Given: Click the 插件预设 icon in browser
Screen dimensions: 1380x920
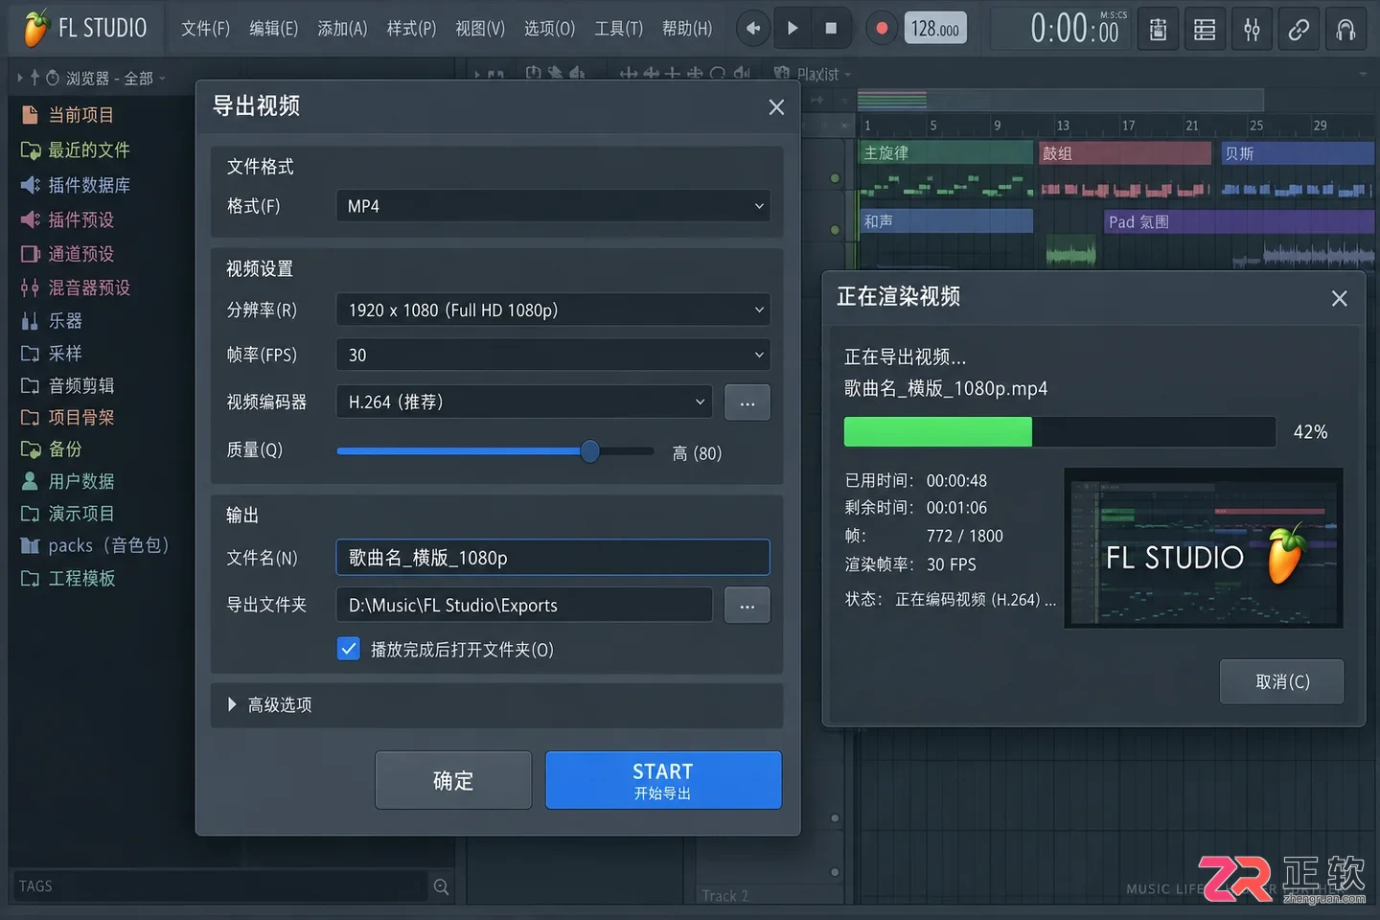Looking at the screenshot, I should 30,219.
